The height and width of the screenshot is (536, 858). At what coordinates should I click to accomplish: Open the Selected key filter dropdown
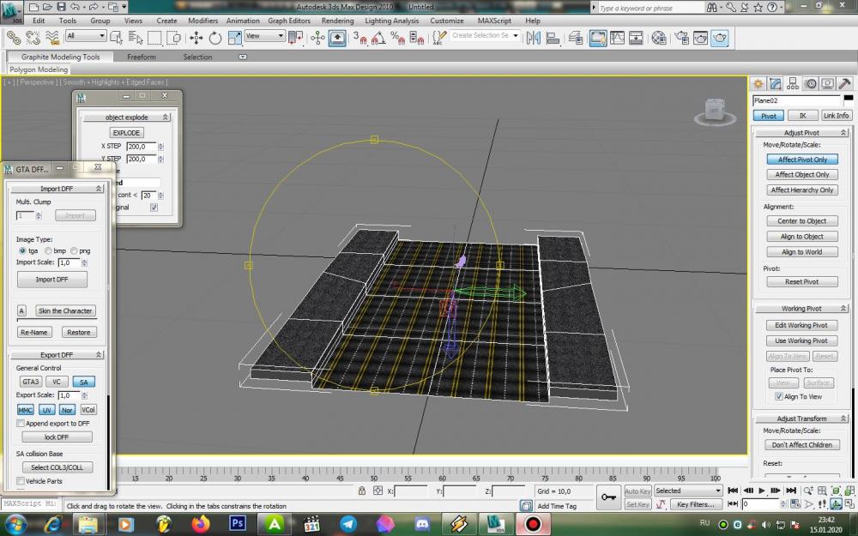(x=688, y=491)
